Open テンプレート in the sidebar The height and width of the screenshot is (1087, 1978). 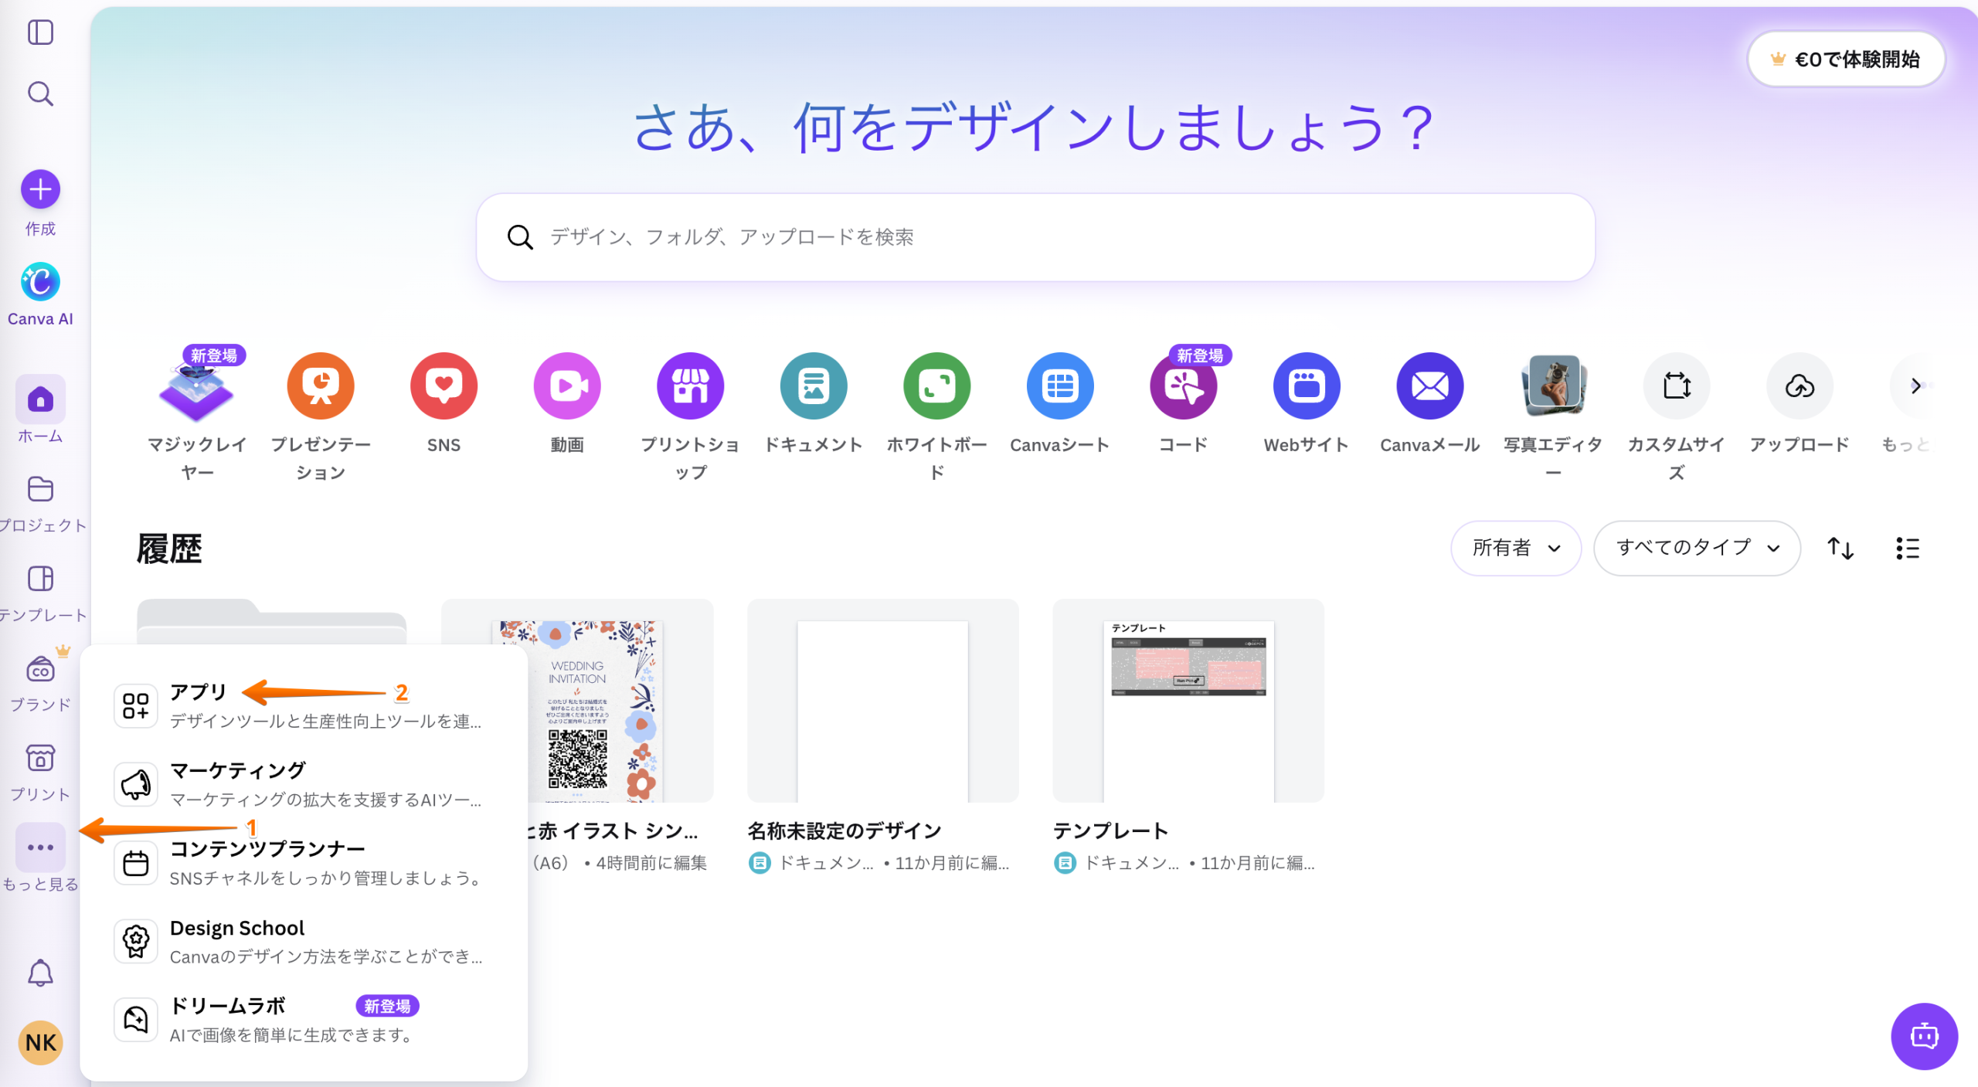click(x=40, y=593)
